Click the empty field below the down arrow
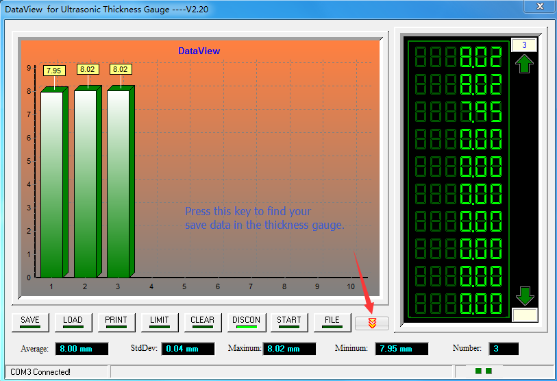Screen dimensions: 557x381 pos(525,315)
